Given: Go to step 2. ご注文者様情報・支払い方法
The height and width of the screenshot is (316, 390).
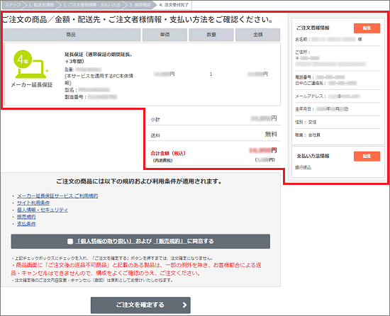Looking at the screenshot, I should 91,5.
